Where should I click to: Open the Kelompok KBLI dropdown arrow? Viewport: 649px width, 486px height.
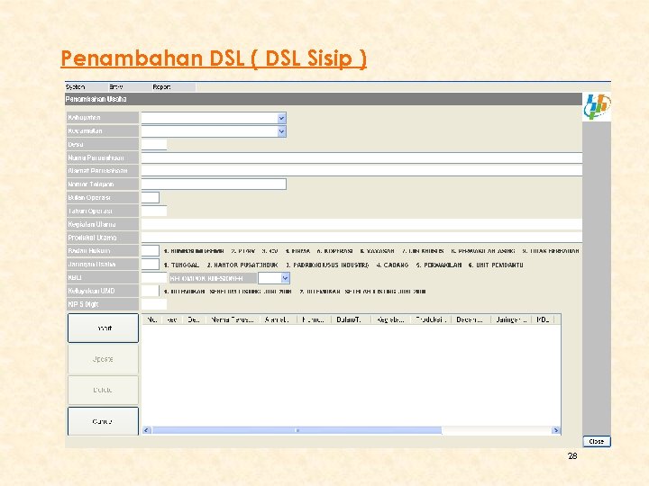point(285,278)
